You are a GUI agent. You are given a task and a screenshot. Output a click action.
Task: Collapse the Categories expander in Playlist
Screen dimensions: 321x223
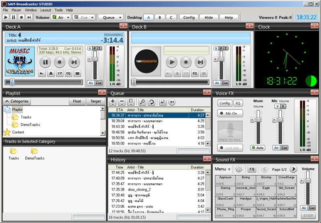(x=17, y=101)
